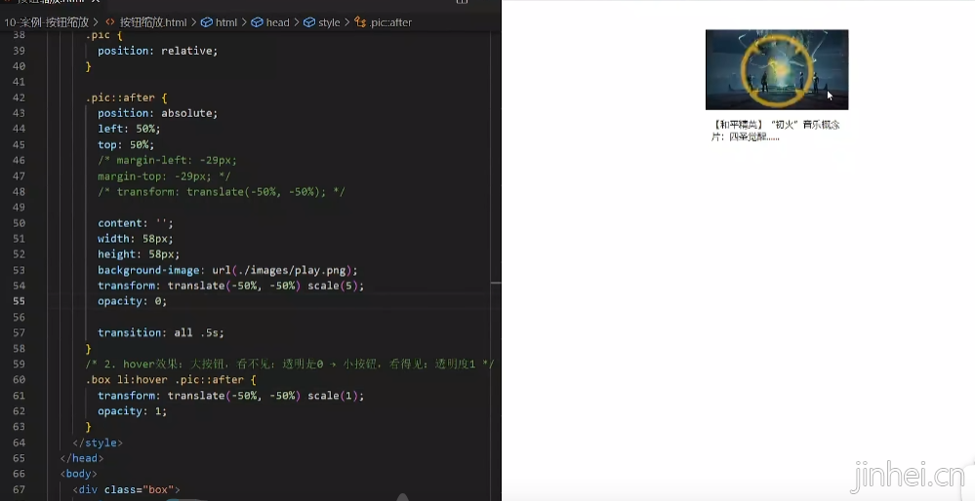
Task: Click the 和平精英 video caption text
Action: point(775,131)
